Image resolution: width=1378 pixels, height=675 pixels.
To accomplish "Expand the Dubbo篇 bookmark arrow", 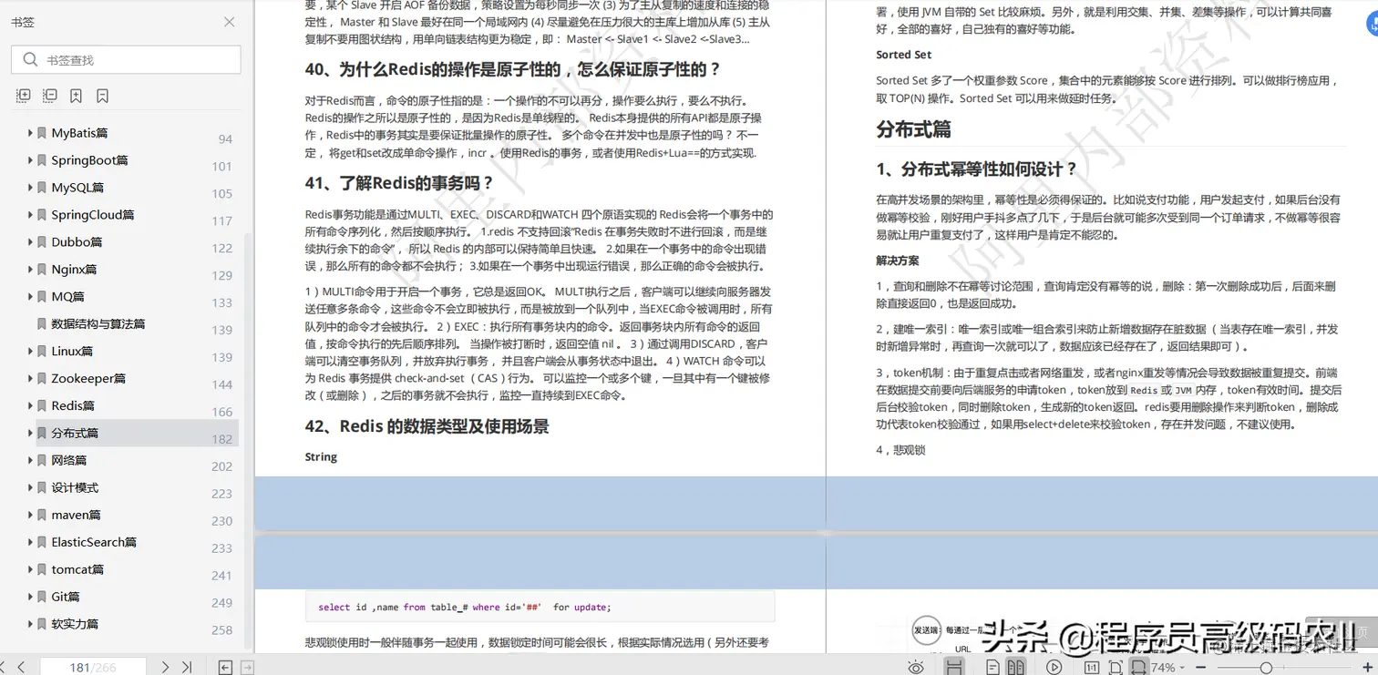I will 30,242.
